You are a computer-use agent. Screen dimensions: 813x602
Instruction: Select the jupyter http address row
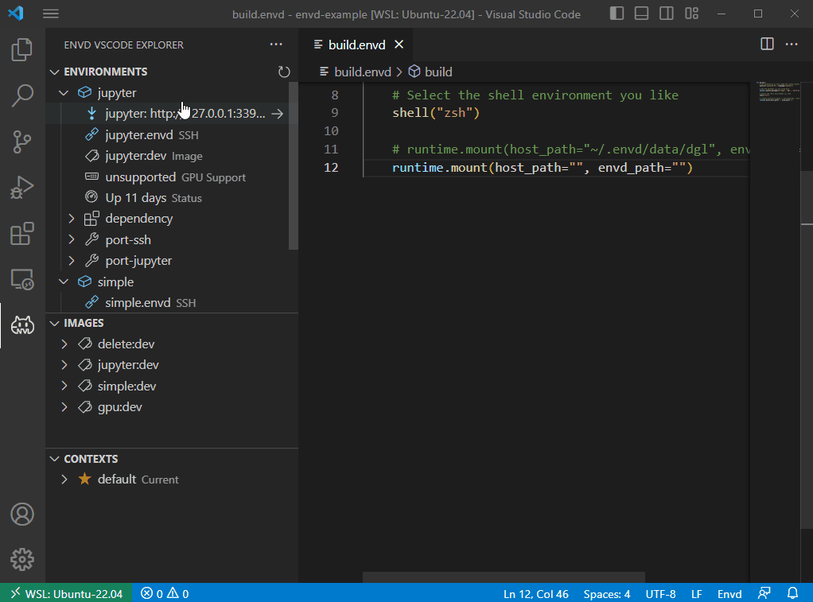point(172,114)
